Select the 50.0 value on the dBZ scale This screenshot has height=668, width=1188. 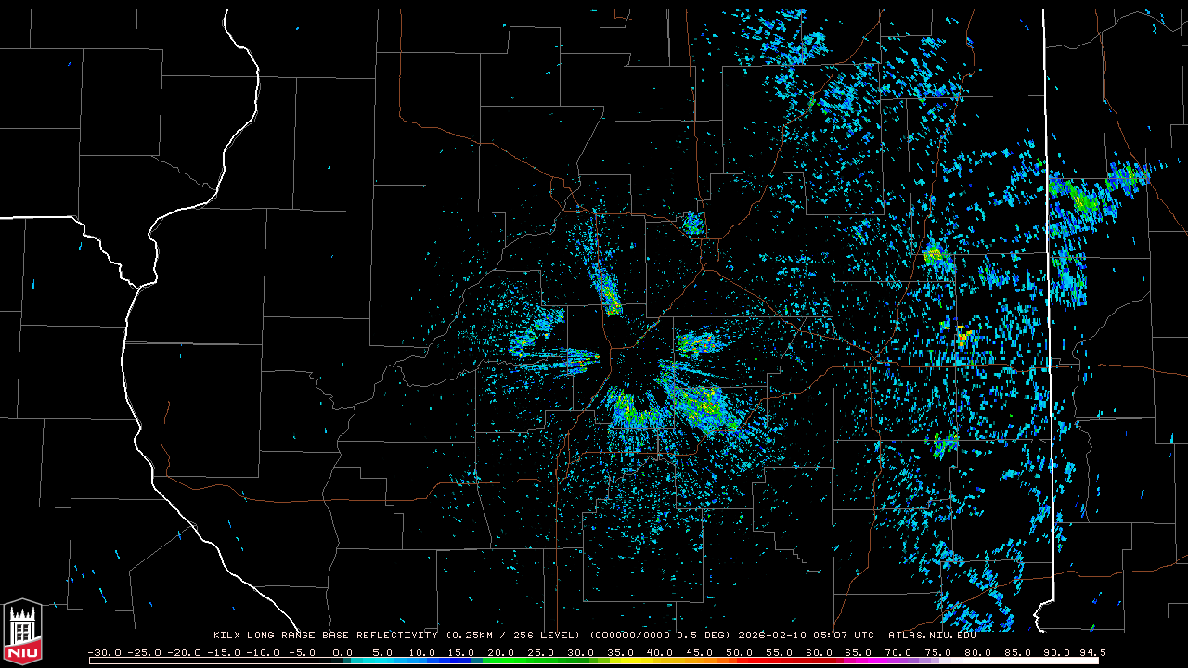point(739,652)
